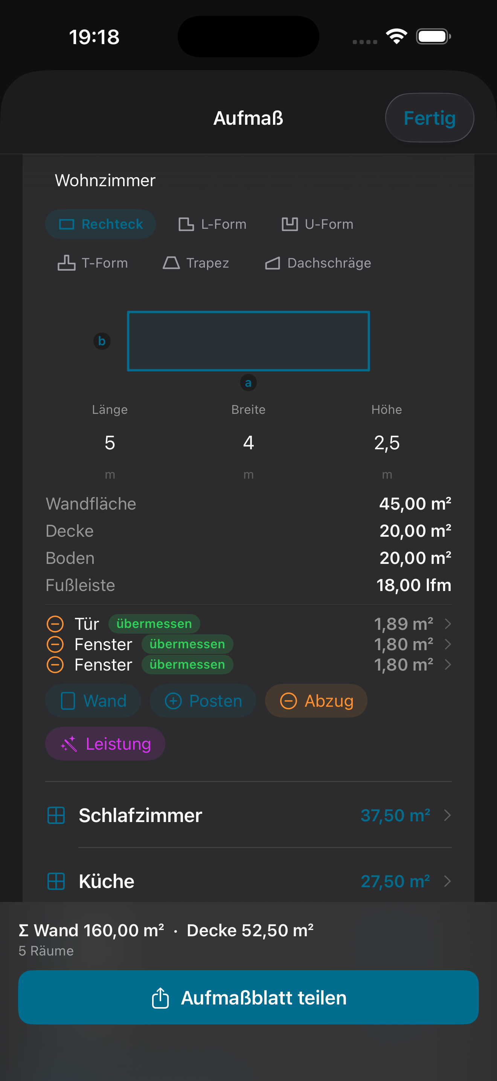Screen dimensions: 497x1081
Task: Edit the Wohnzimmer room name
Action: [x=105, y=181]
